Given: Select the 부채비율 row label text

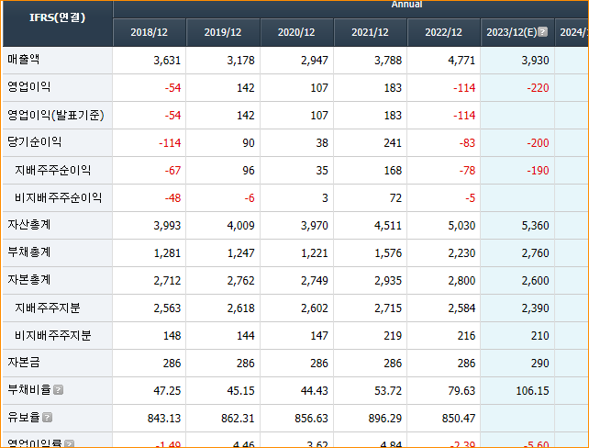Looking at the screenshot, I should (x=29, y=390).
